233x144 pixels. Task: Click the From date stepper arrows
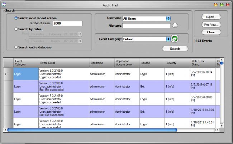point(80,34)
